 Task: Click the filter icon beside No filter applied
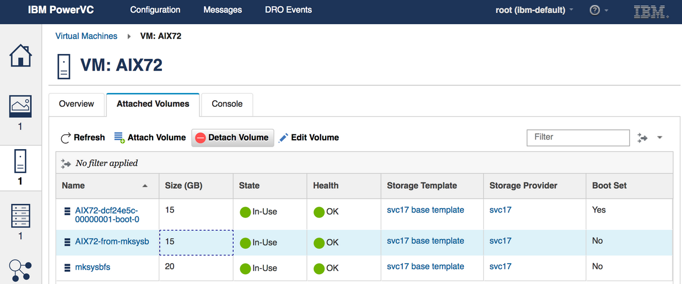click(66, 163)
